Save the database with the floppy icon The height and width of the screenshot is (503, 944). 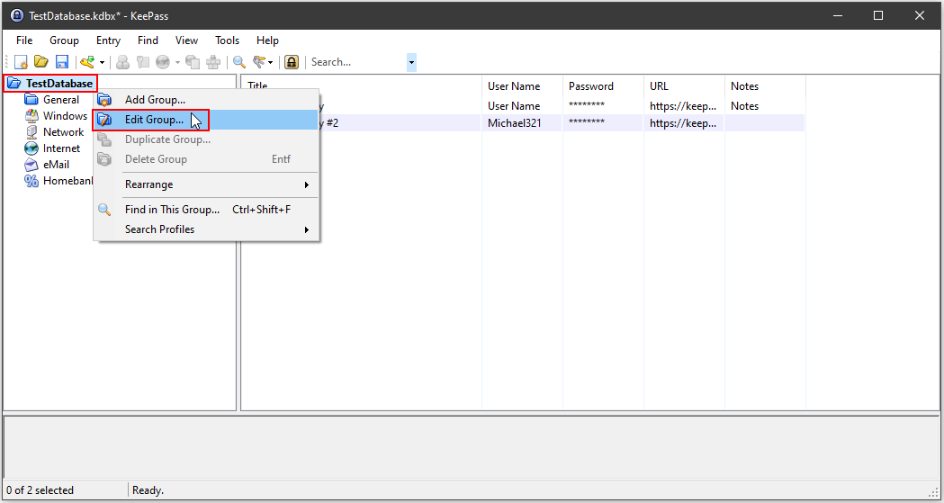(x=61, y=62)
